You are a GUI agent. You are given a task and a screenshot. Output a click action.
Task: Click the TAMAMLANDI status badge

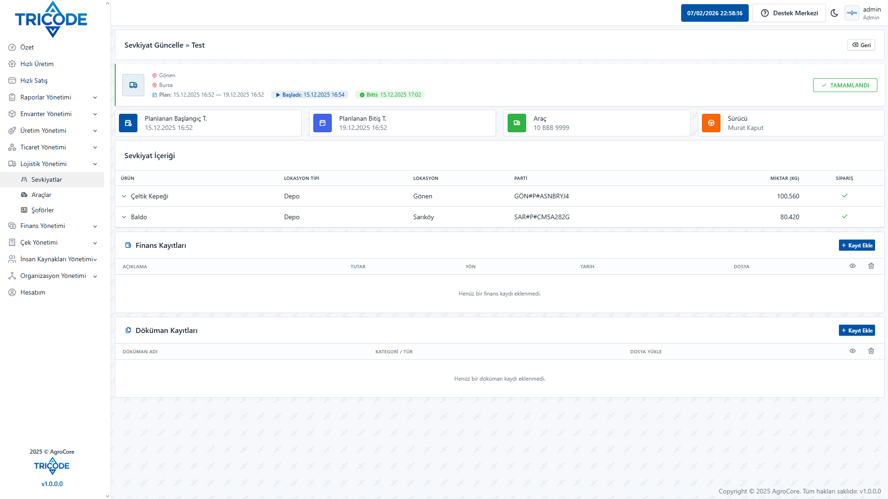coord(845,86)
